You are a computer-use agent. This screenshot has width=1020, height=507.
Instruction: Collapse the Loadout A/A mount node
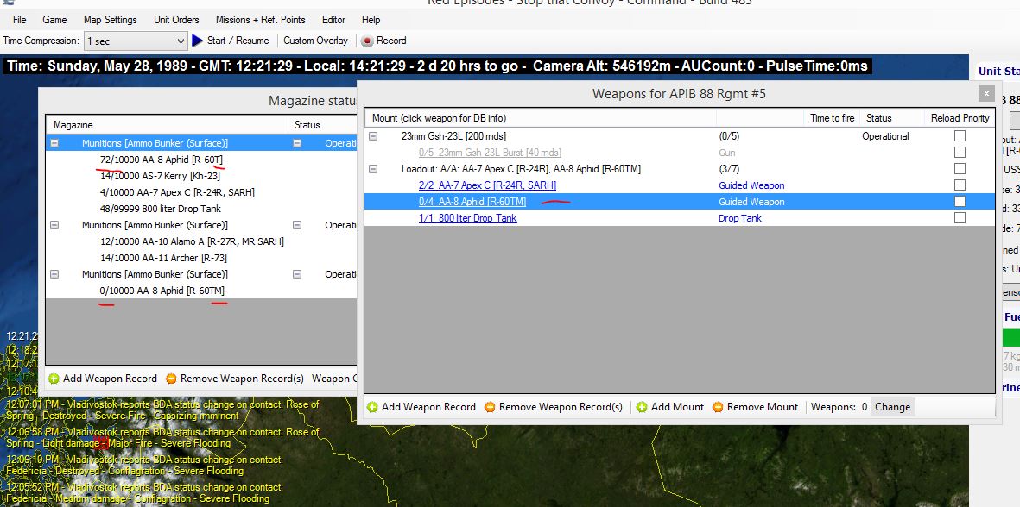tap(373, 169)
